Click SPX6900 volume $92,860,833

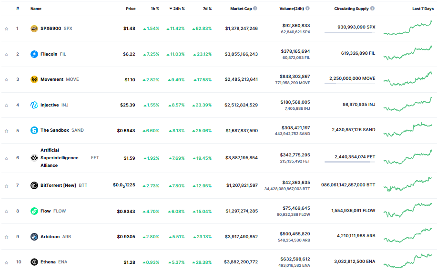click(x=296, y=26)
